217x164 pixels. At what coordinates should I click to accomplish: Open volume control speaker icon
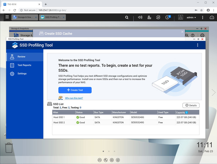140,17
